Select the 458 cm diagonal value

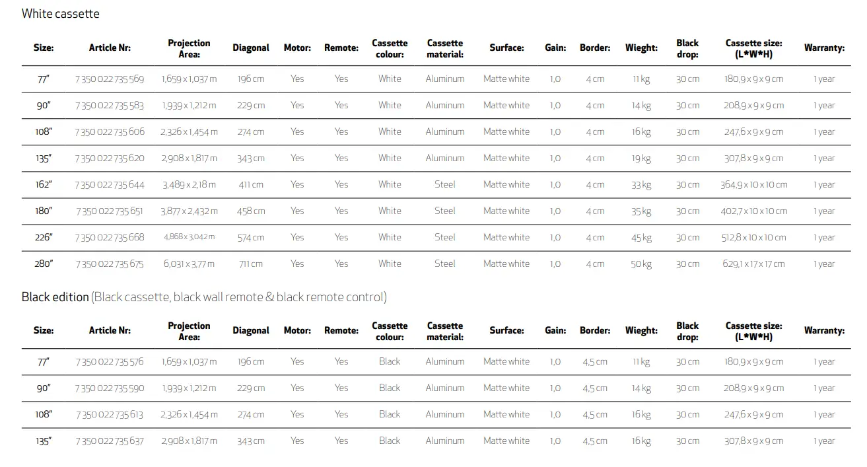click(x=251, y=211)
